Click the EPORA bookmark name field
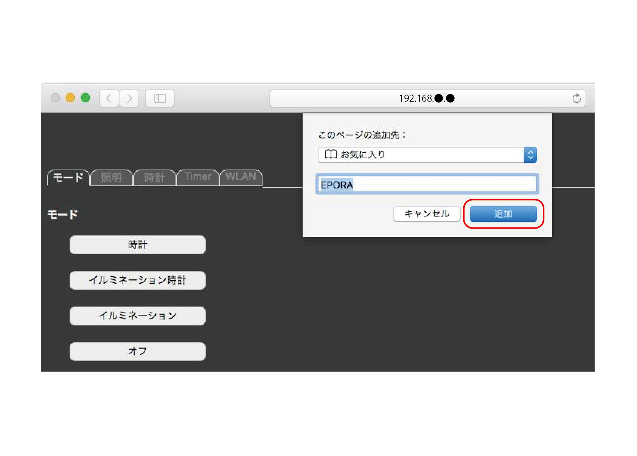The height and width of the screenshot is (456, 637). (x=427, y=185)
